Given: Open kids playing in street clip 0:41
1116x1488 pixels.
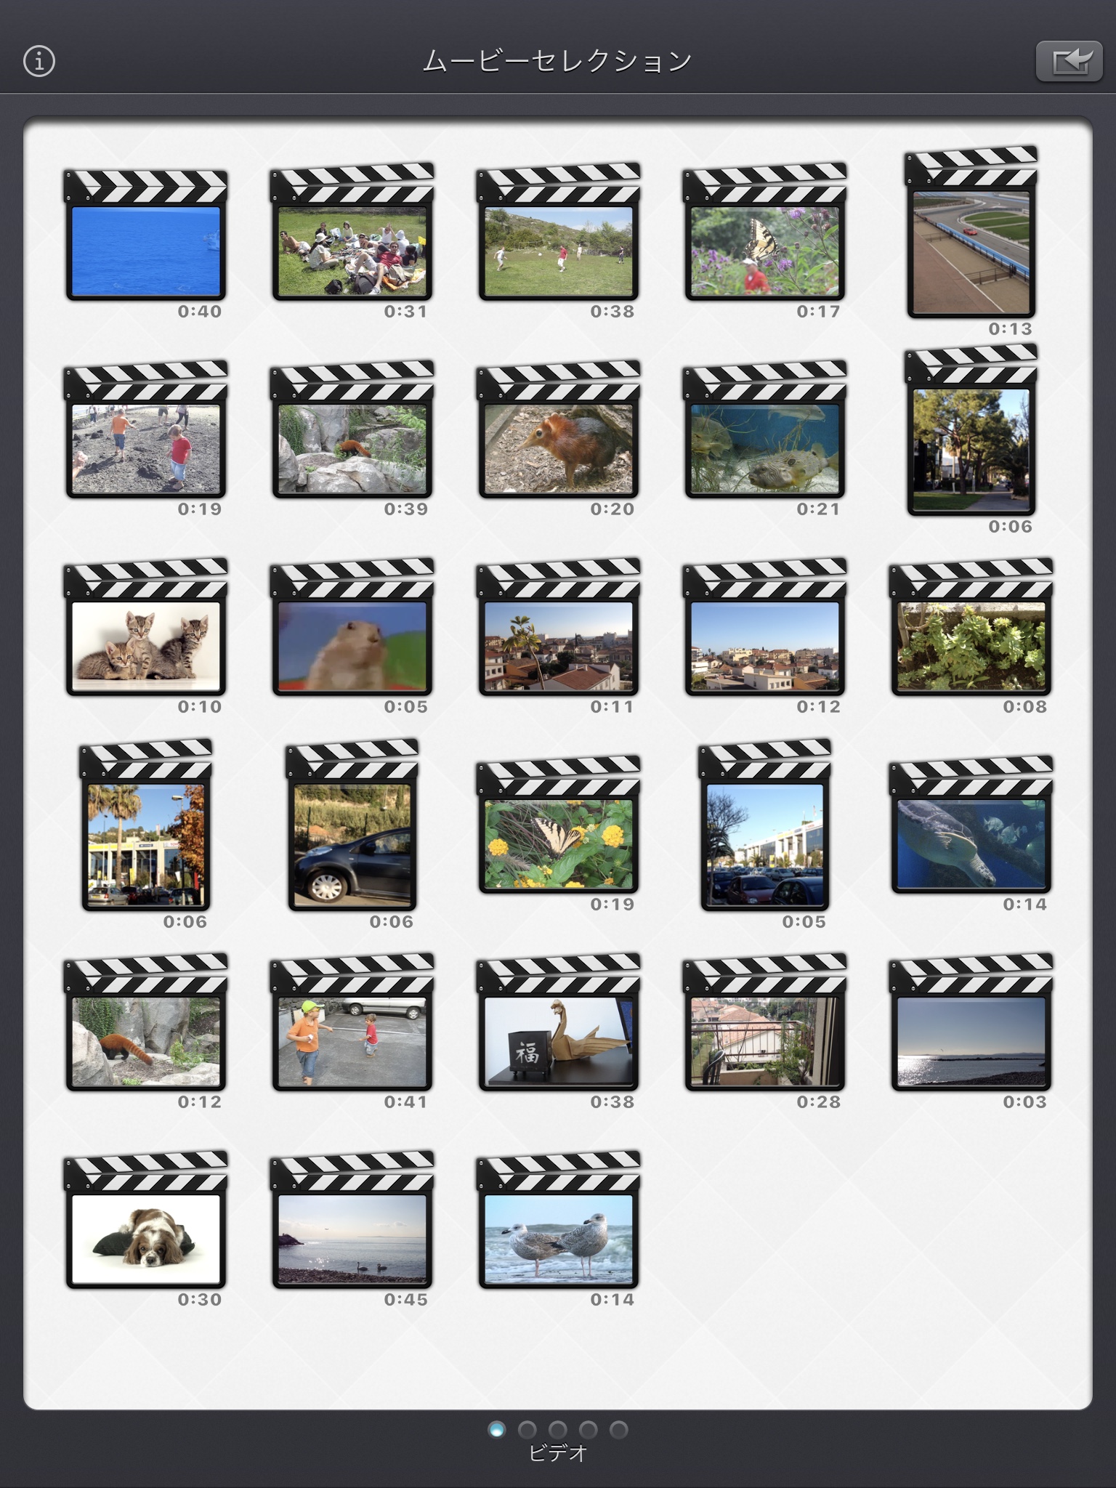Looking at the screenshot, I should (352, 1023).
